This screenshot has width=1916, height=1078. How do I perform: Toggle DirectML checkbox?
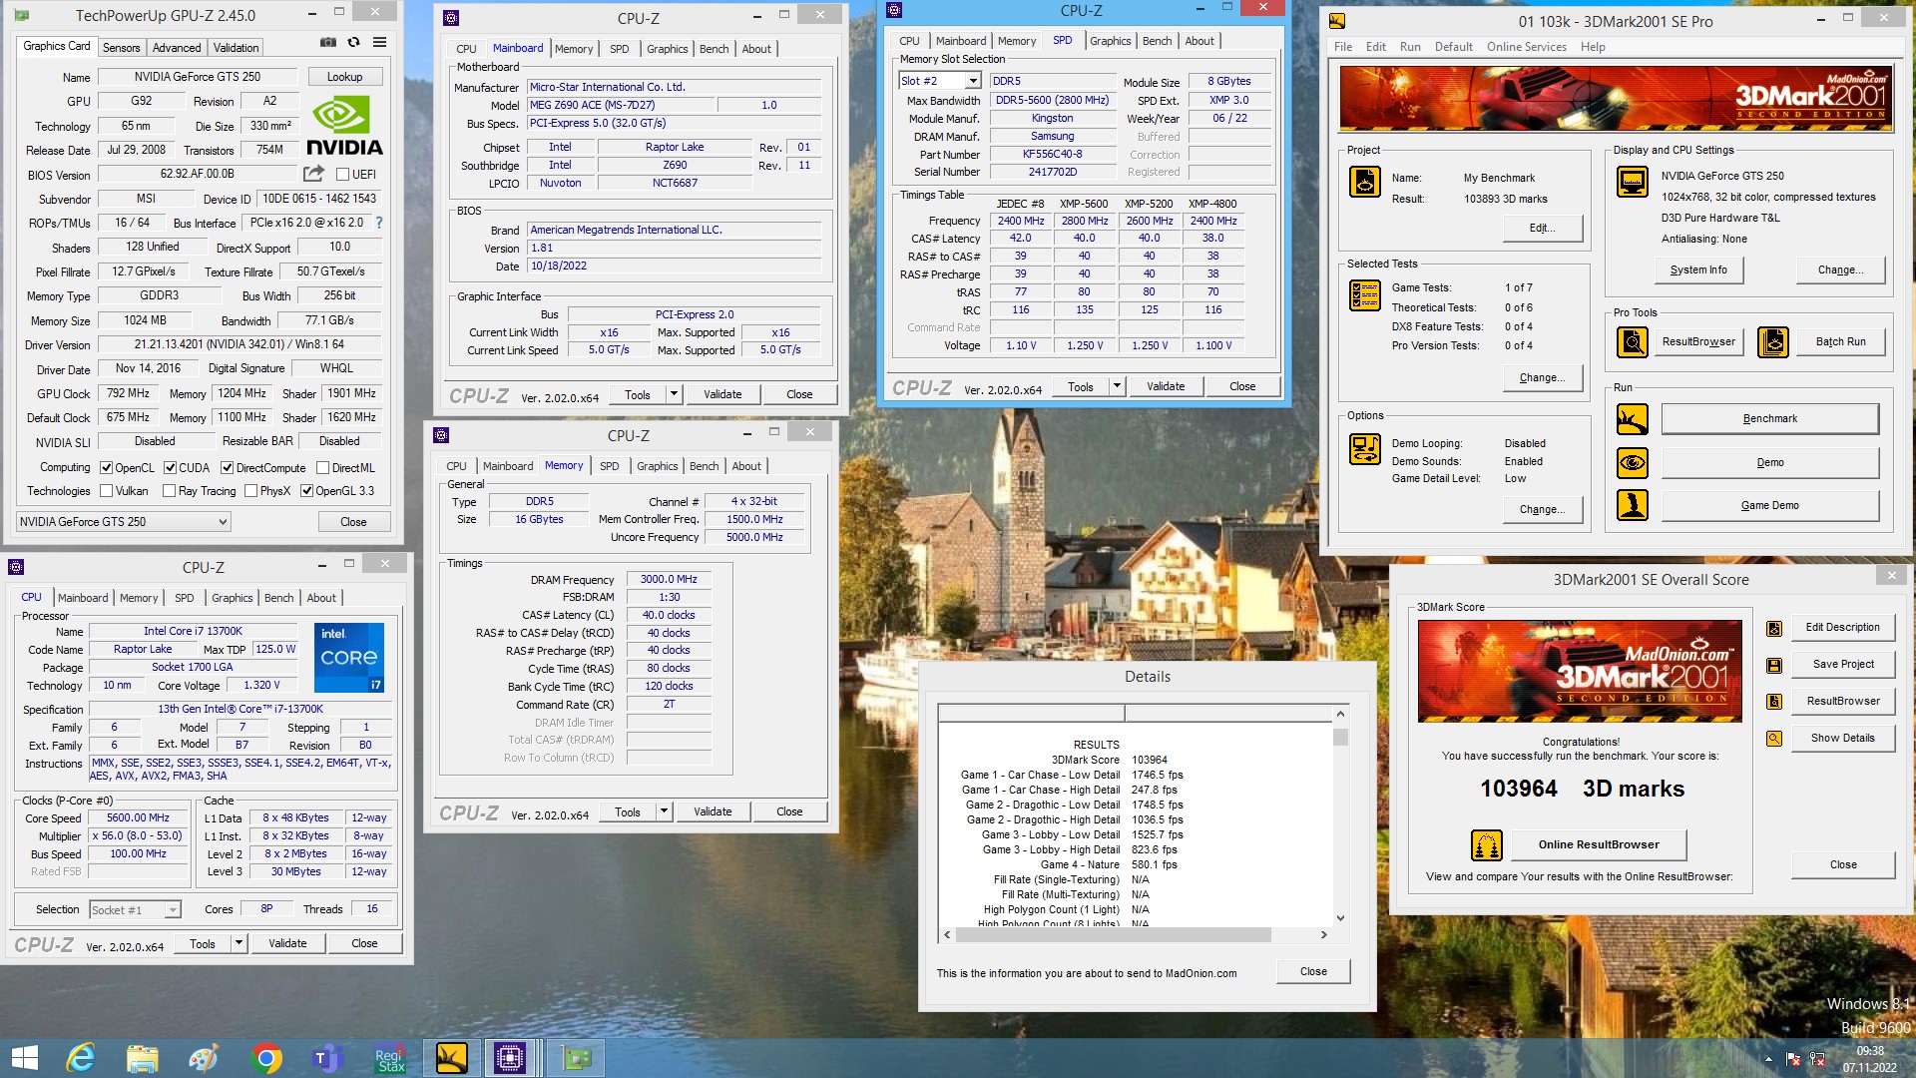tap(322, 467)
